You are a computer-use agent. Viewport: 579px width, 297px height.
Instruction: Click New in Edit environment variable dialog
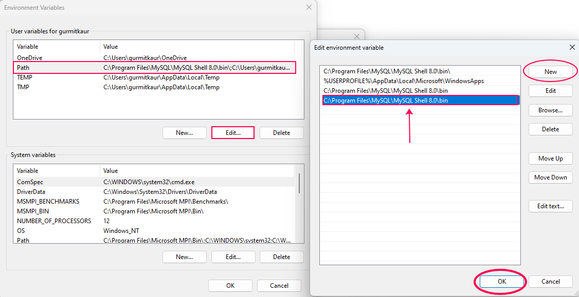(x=550, y=72)
